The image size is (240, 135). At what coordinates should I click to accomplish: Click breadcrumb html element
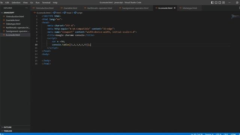(x=58, y=13)
